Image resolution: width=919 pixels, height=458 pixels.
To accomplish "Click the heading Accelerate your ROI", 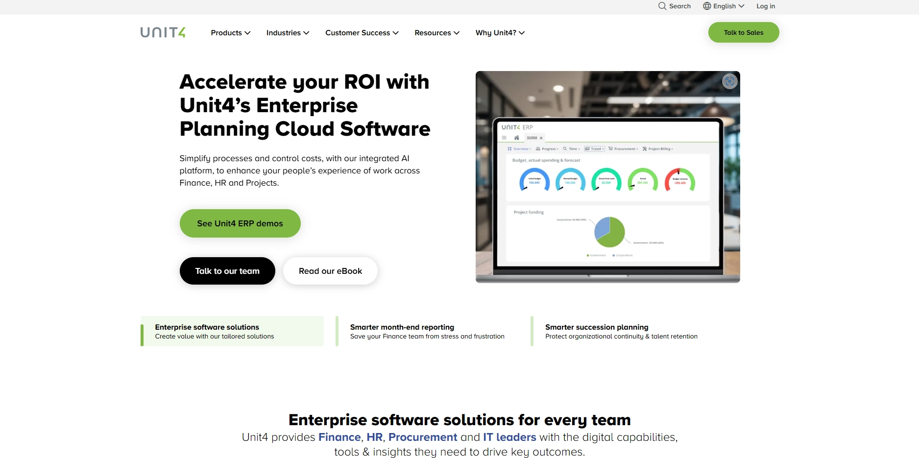I will tap(305, 105).
